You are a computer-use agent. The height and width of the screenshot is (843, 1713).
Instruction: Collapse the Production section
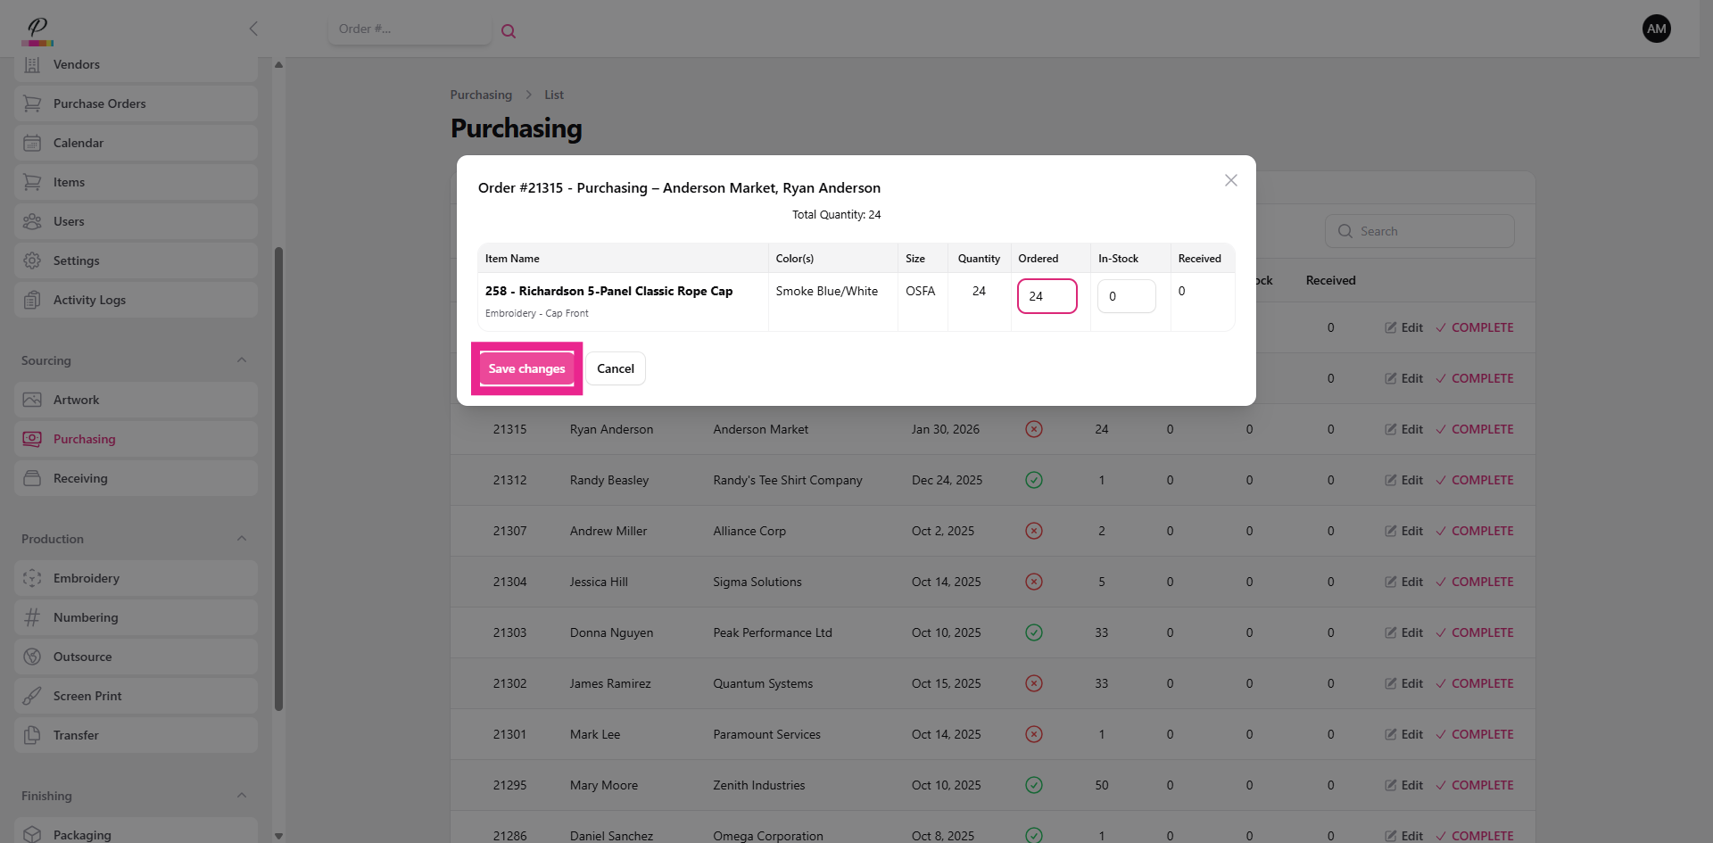coord(242,539)
